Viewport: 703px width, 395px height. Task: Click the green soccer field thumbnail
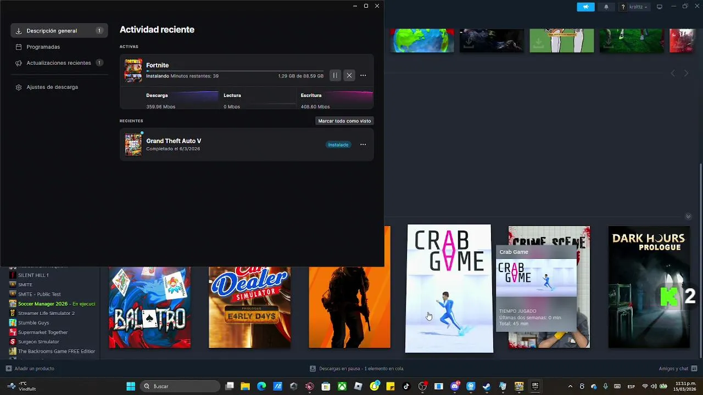point(632,41)
